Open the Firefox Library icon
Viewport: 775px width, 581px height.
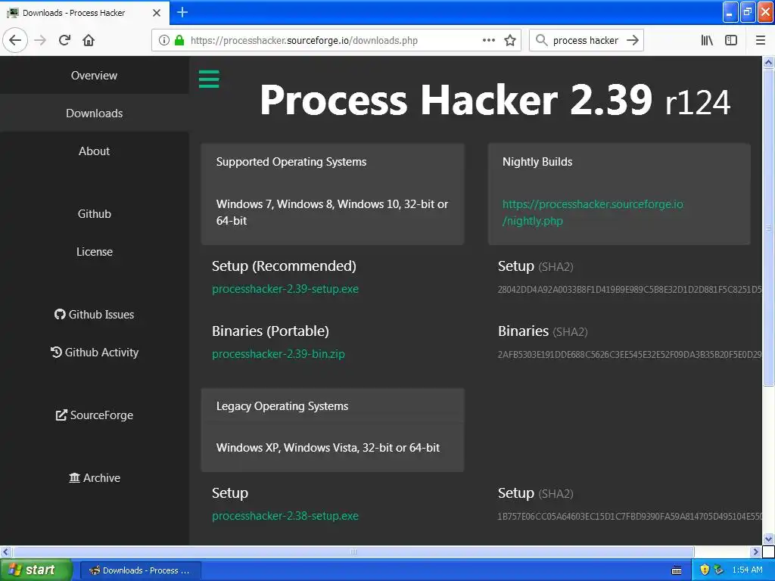707,40
